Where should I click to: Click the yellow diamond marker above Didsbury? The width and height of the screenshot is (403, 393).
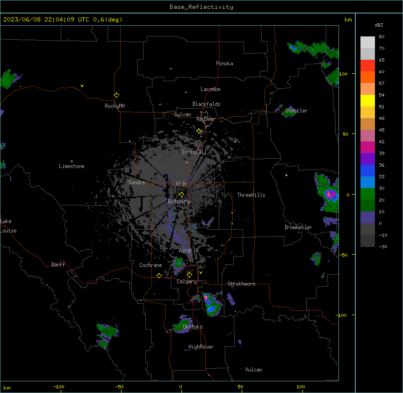[x=181, y=194]
